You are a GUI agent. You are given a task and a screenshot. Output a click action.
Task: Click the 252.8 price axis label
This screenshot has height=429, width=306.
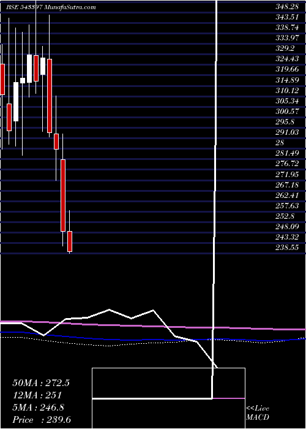286,216
